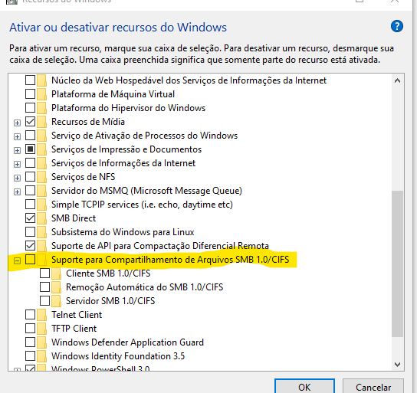Select the folder icon beside Plataforma de Máquina Virtual
Viewport: 417px width, 393px height.
(x=41, y=94)
